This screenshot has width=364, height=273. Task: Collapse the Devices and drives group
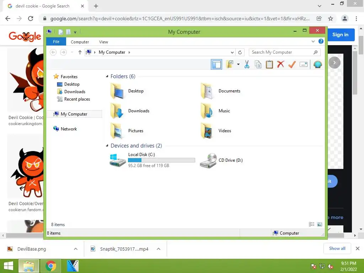click(x=107, y=145)
